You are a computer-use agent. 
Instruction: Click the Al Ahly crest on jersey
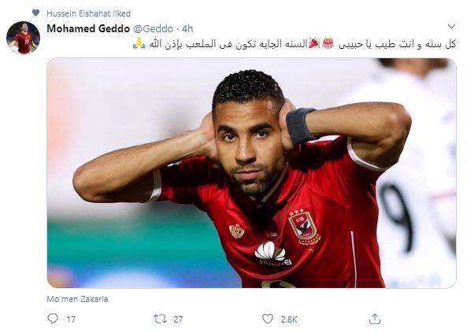coord(304,225)
